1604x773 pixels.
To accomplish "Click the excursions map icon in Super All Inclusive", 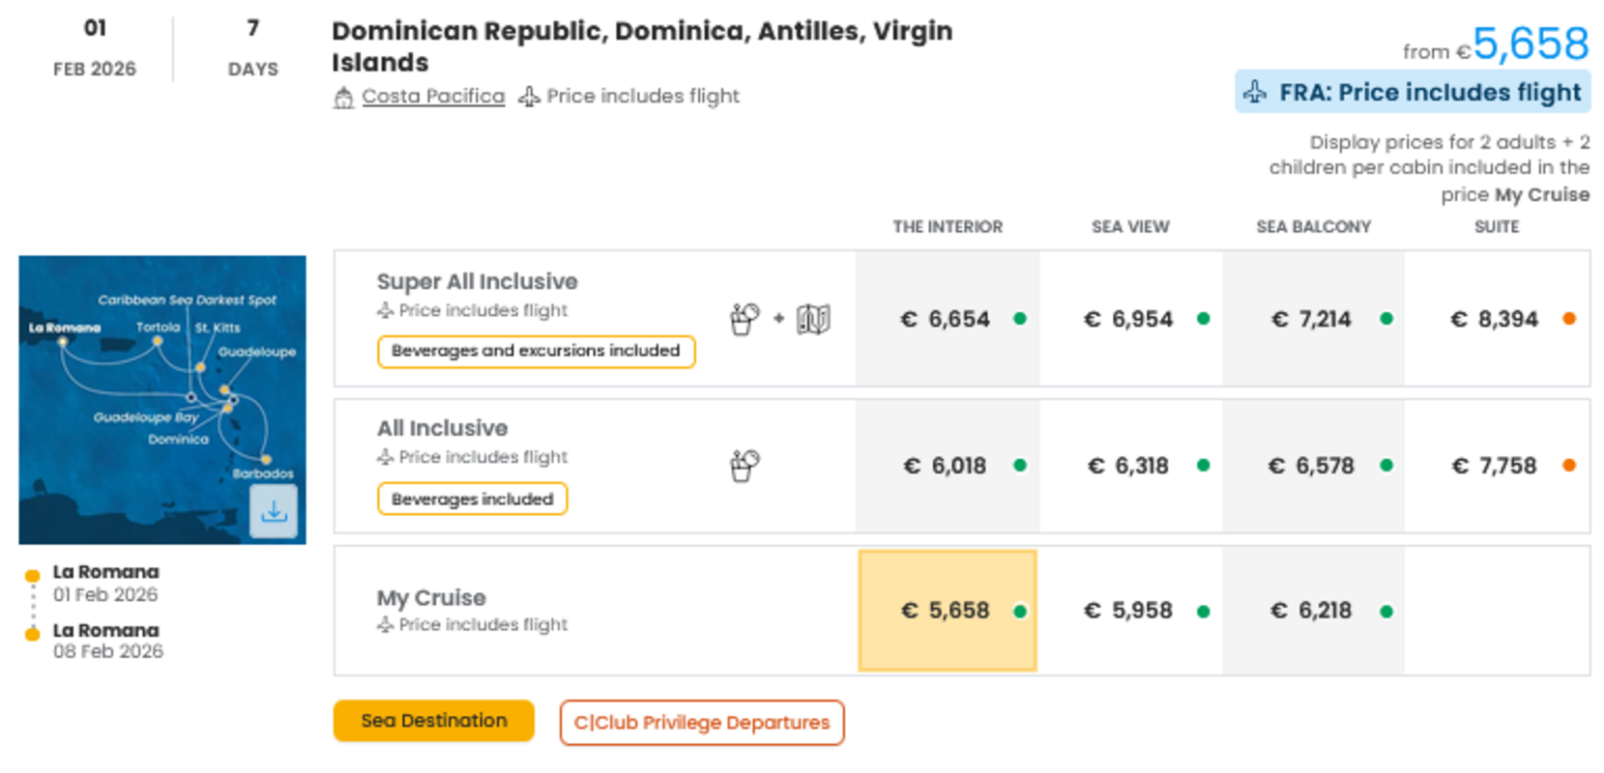I will coord(813,319).
